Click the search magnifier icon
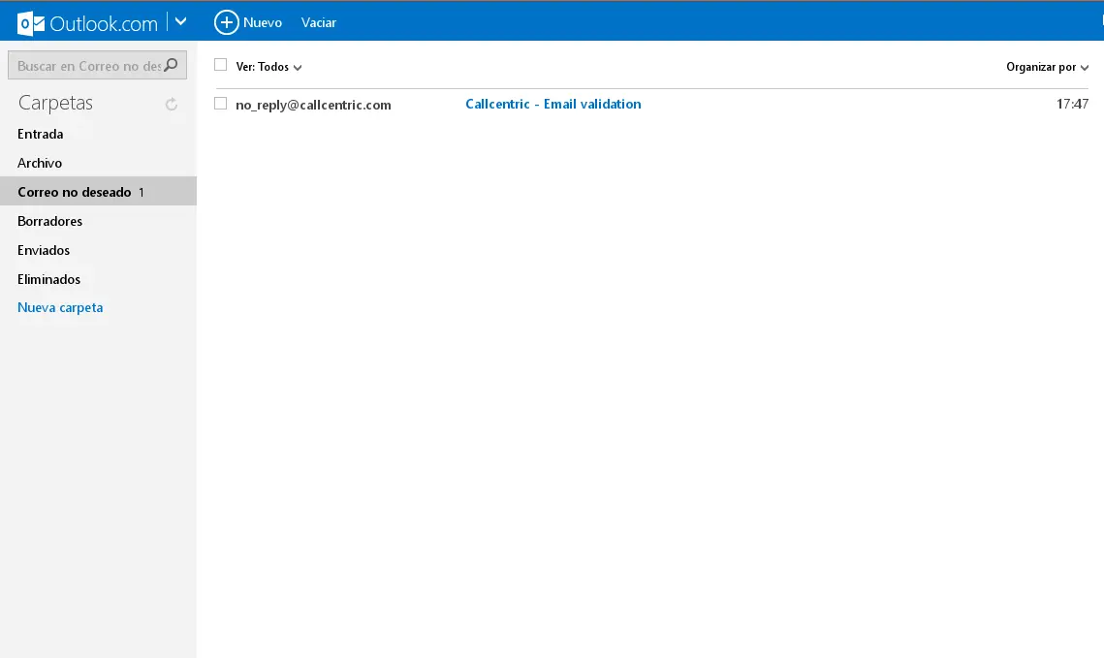The height and width of the screenshot is (658, 1104). click(x=170, y=64)
